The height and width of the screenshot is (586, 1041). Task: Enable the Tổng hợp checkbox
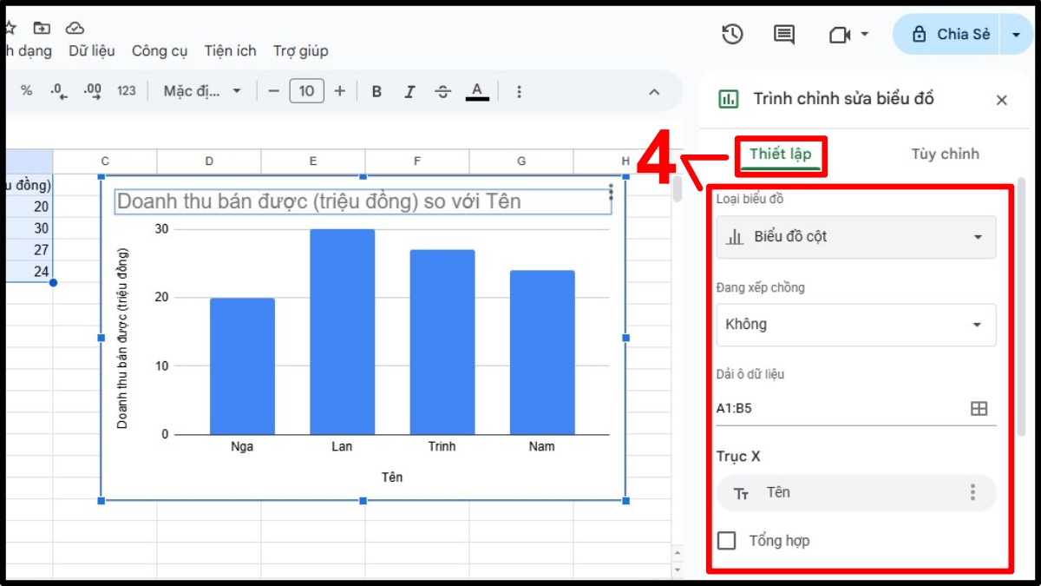[727, 541]
